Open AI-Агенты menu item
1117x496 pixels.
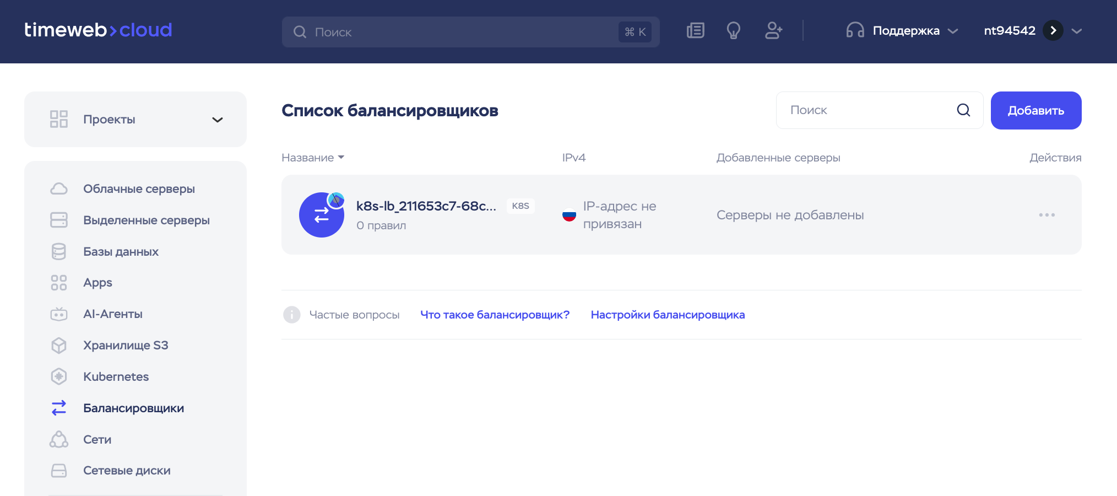(x=113, y=314)
